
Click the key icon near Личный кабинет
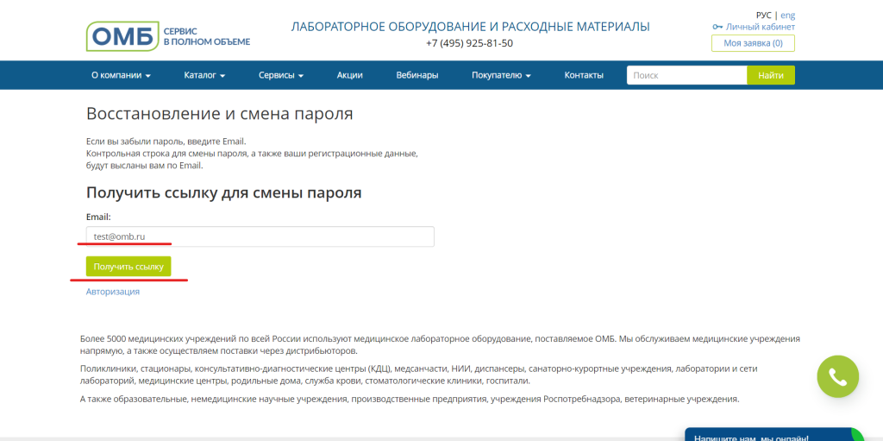coord(717,27)
